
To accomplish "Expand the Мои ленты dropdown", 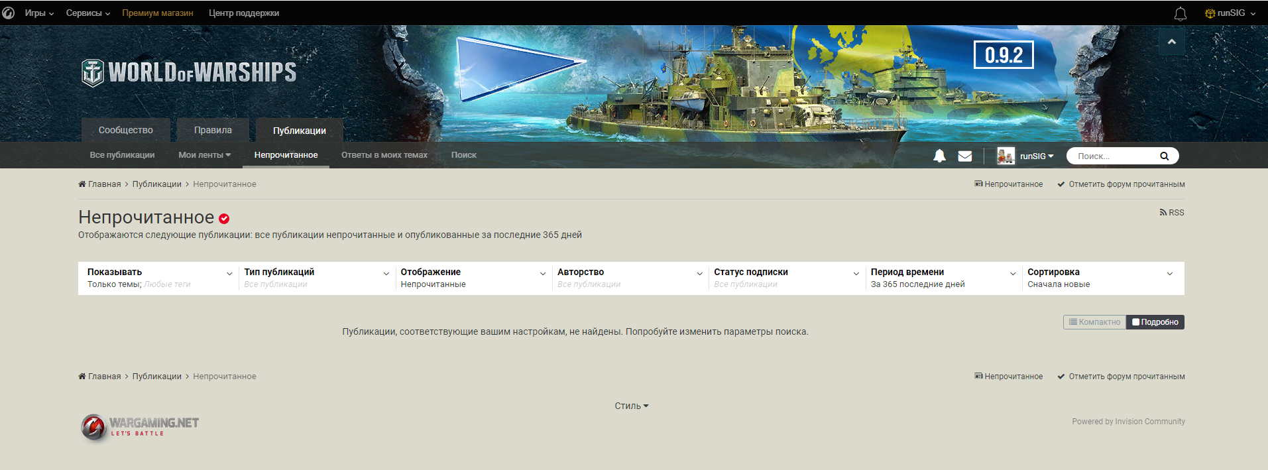I will coord(205,155).
